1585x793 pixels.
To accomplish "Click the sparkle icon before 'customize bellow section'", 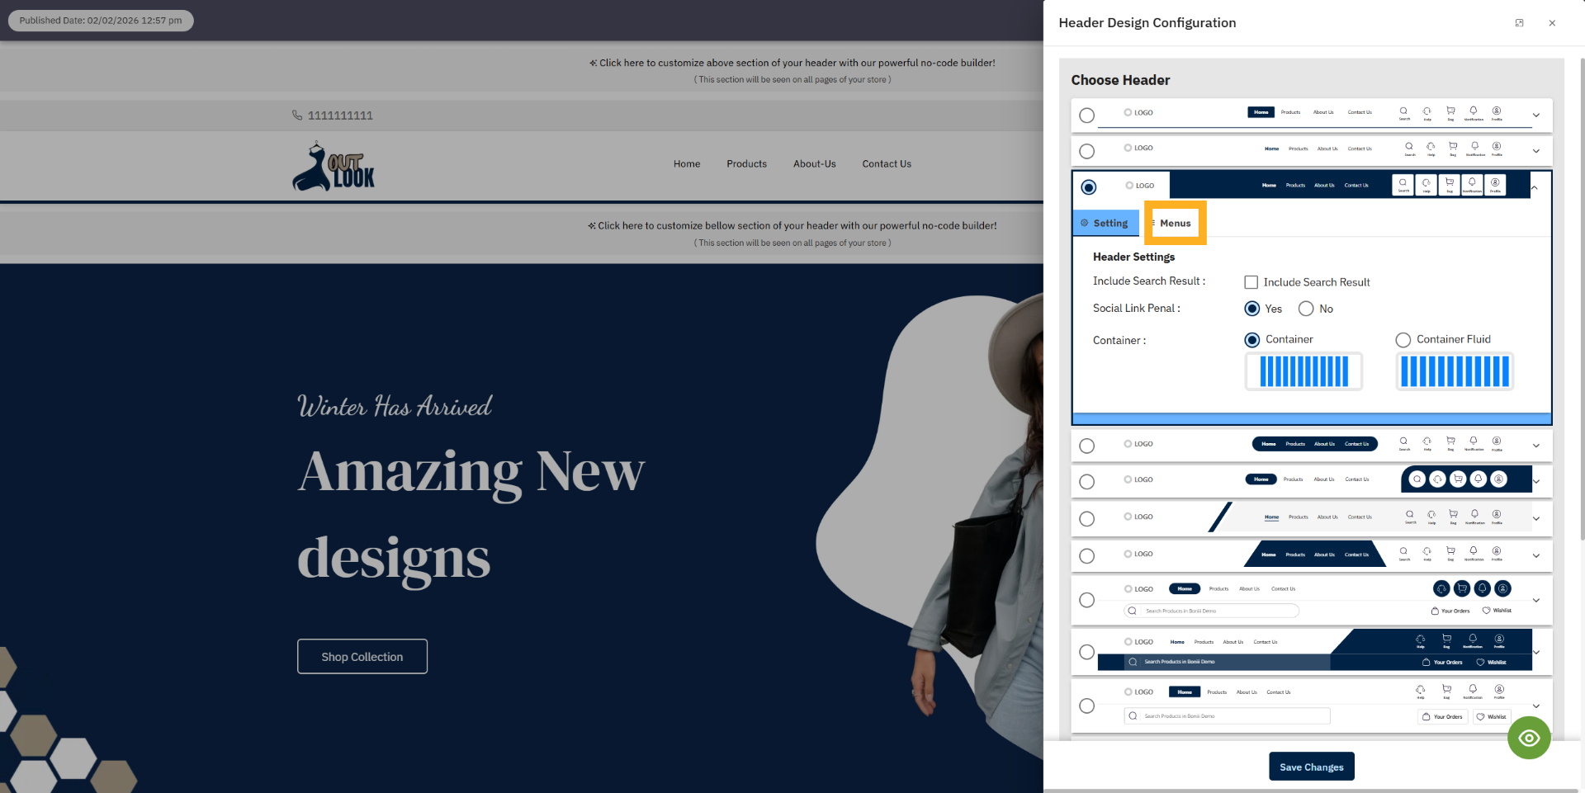I will 591,225.
